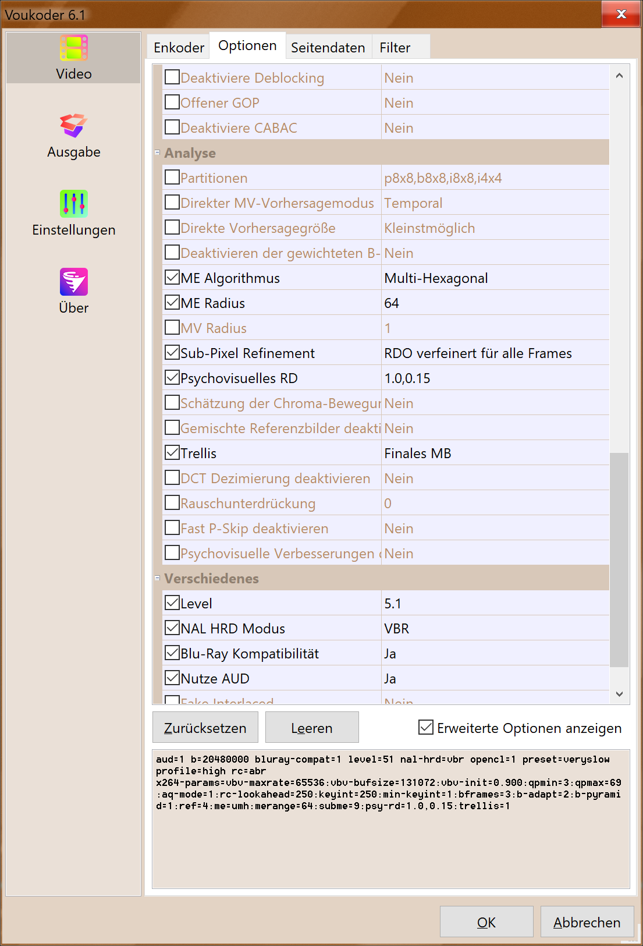Collapse the Verschiedenes section
Screen dimensions: 643x946
[x=157, y=578]
